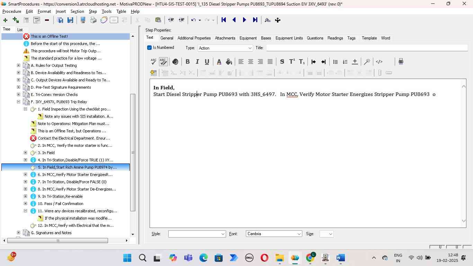Click the tree horizontal scrollbar
The image size is (473, 266).
57,241
